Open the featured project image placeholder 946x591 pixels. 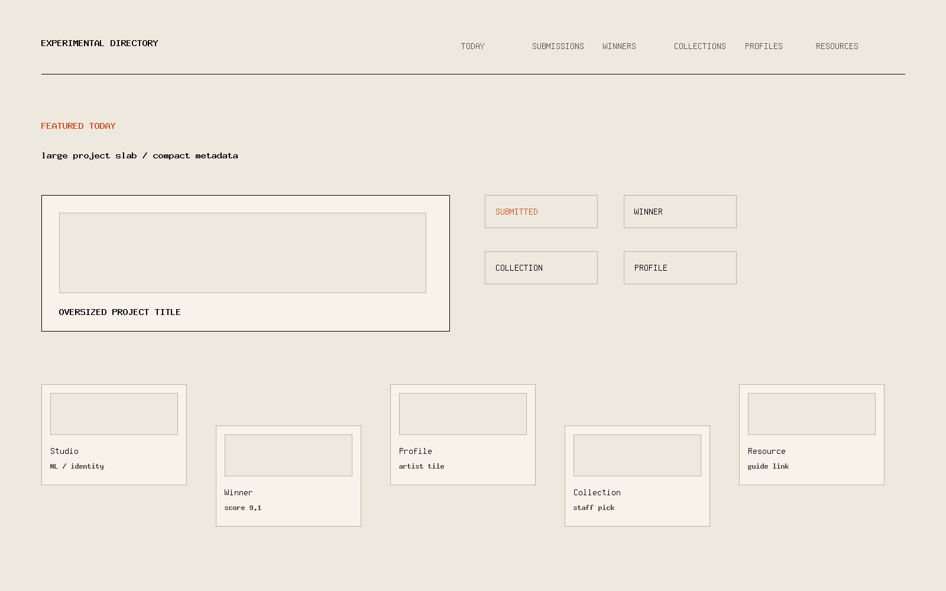coord(242,253)
